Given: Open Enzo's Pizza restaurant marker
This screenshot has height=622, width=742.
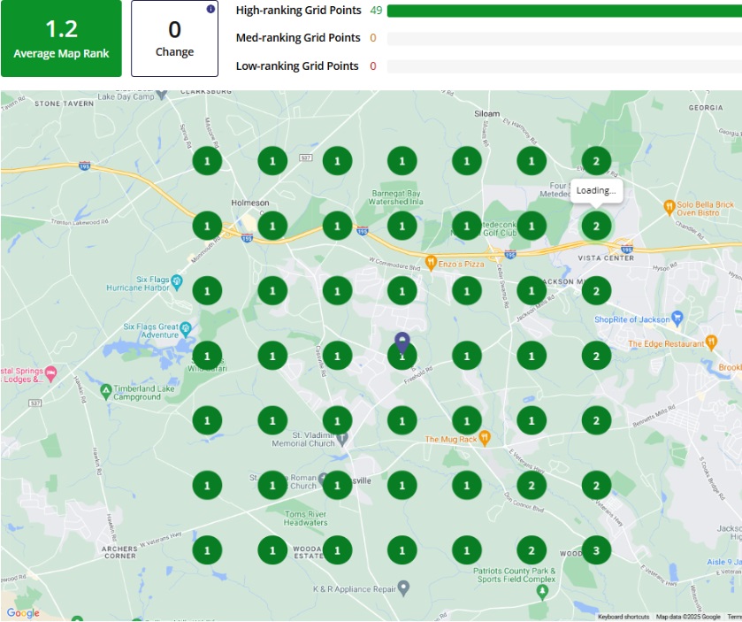Looking at the screenshot, I should (x=431, y=263).
